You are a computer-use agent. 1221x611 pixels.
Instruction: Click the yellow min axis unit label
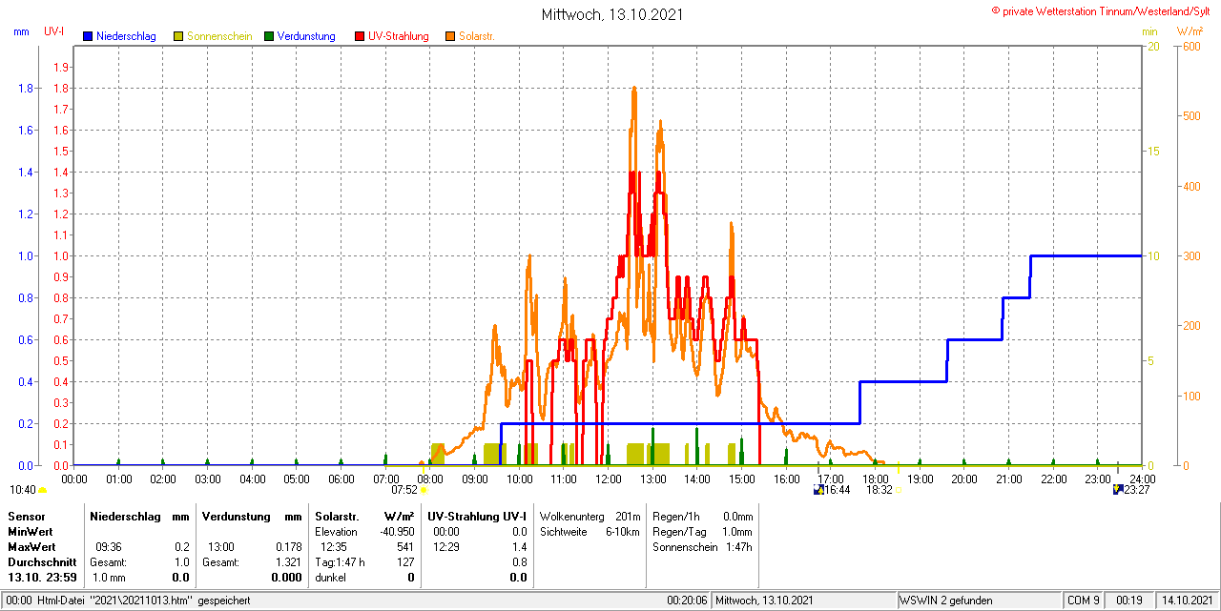coord(1149,31)
